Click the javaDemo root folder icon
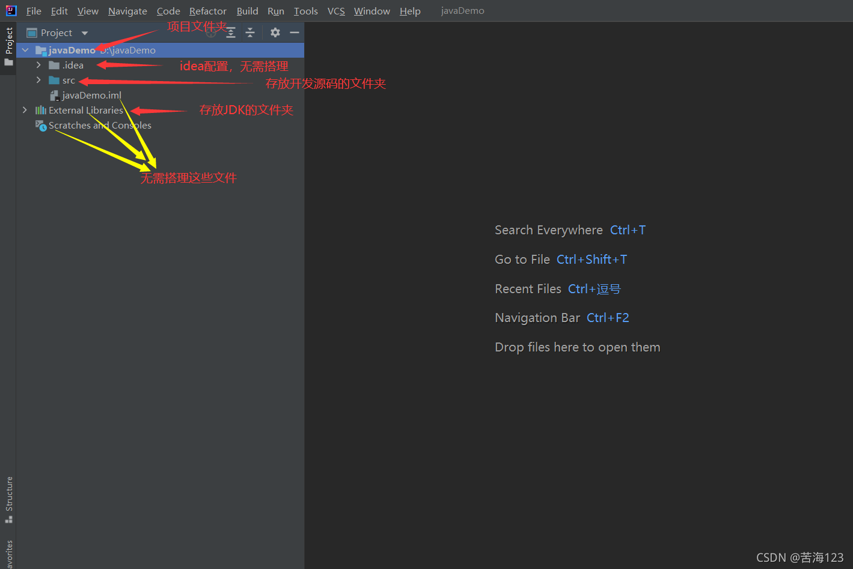The height and width of the screenshot is (569, 853). click(41, 50)
